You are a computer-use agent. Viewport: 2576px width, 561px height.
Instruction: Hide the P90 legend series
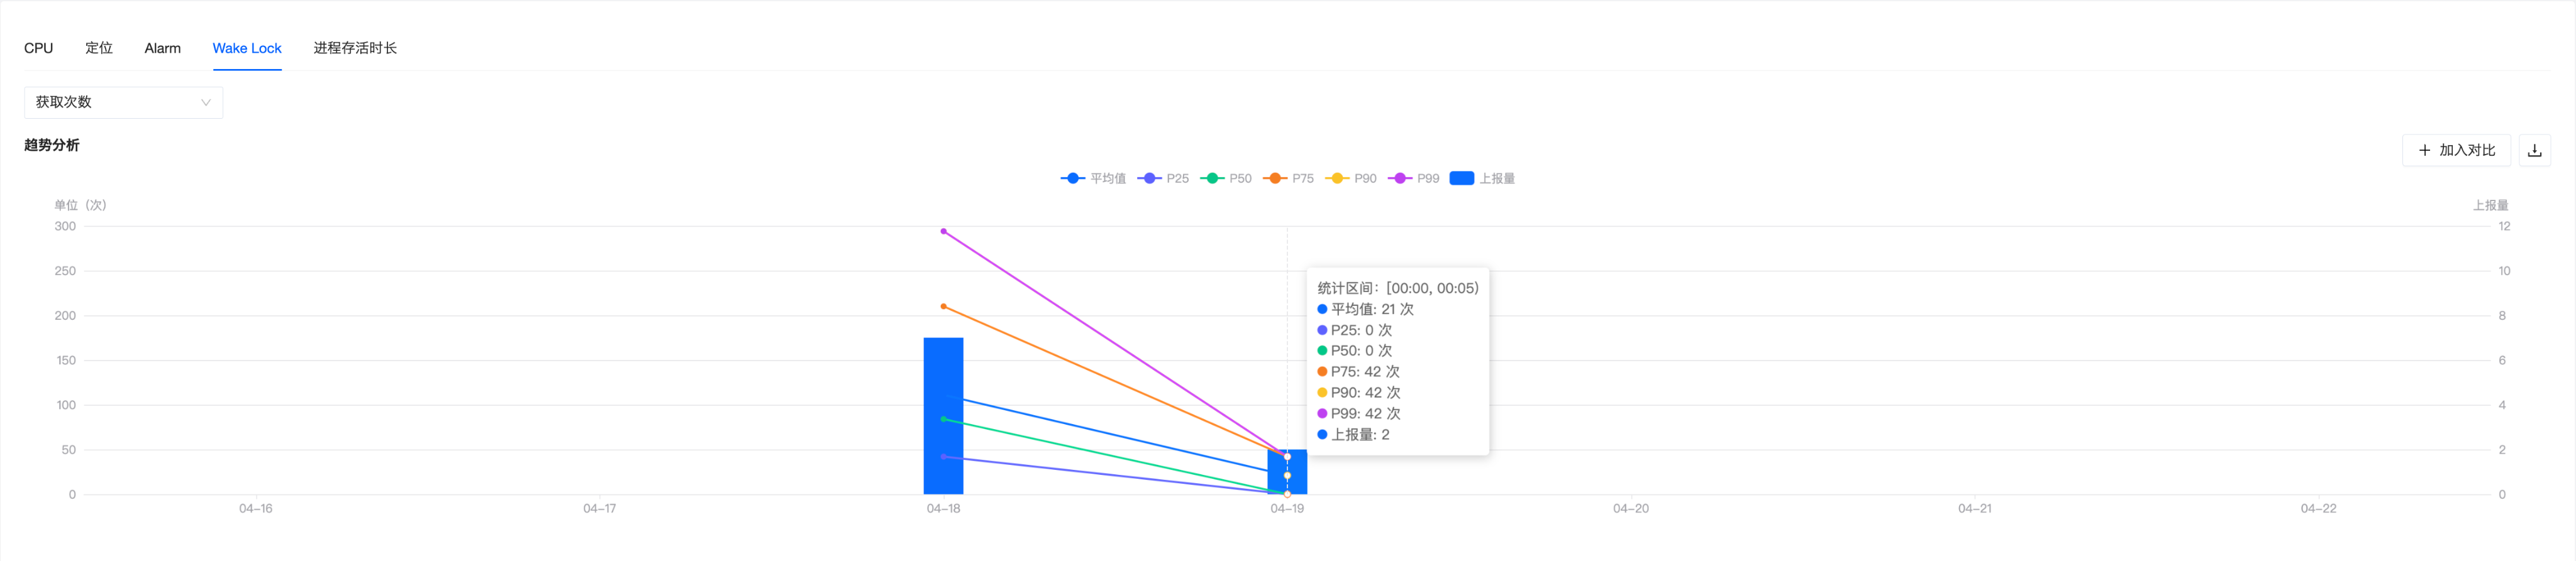click(x=1352, y=178)
